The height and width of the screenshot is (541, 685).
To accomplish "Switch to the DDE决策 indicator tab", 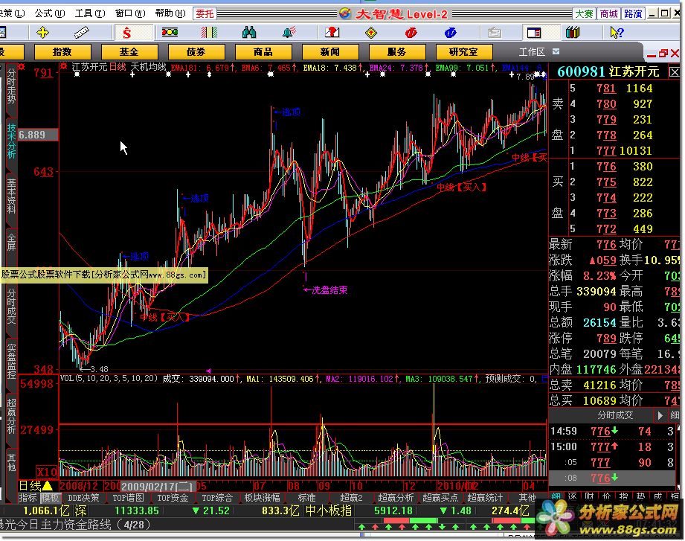I will tap(83, 498).
